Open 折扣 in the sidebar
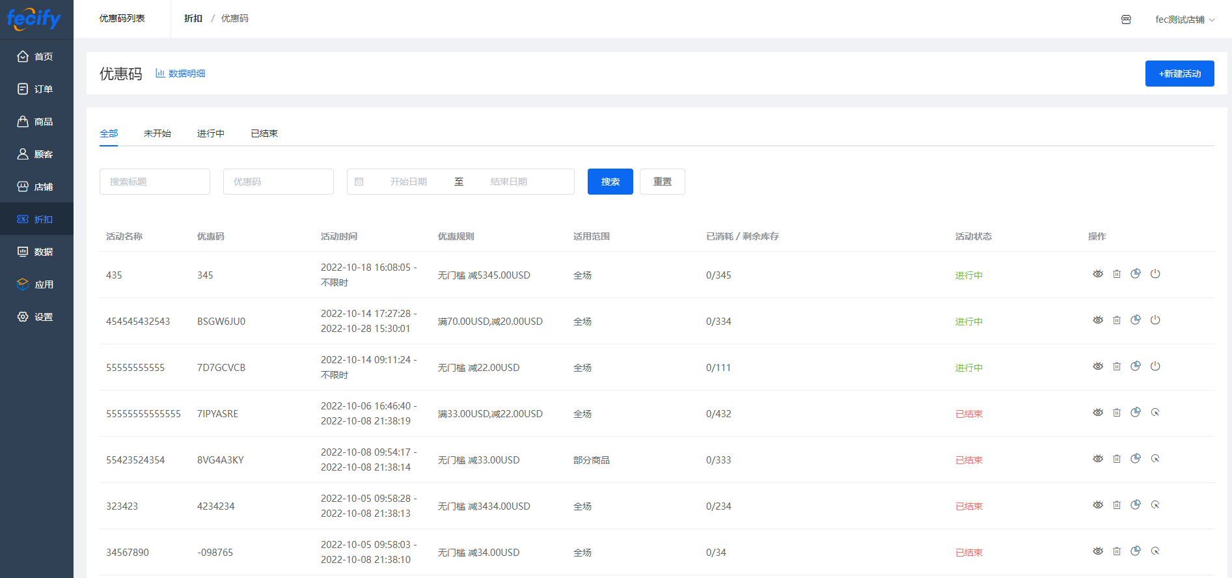Viewport: 1232px width, 578px height. tap(36, 219)
